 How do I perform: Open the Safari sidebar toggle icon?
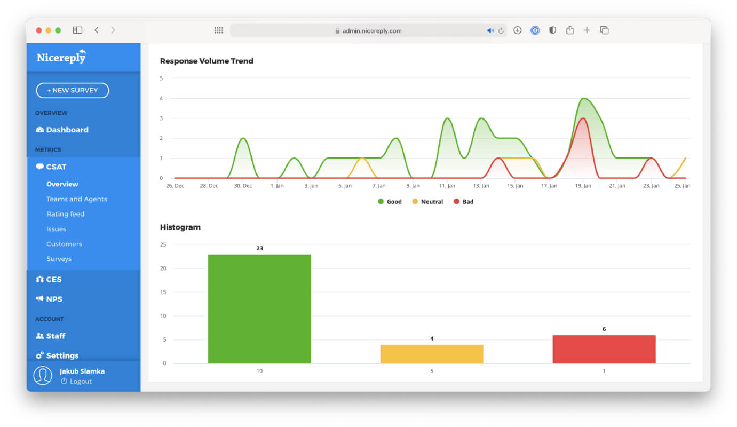[77, 30]
